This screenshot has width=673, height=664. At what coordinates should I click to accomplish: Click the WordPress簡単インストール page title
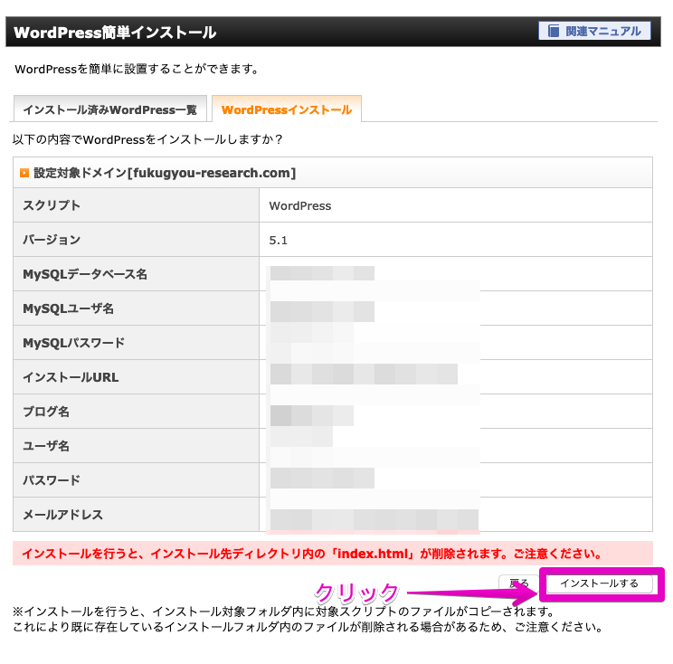(115, 33)
